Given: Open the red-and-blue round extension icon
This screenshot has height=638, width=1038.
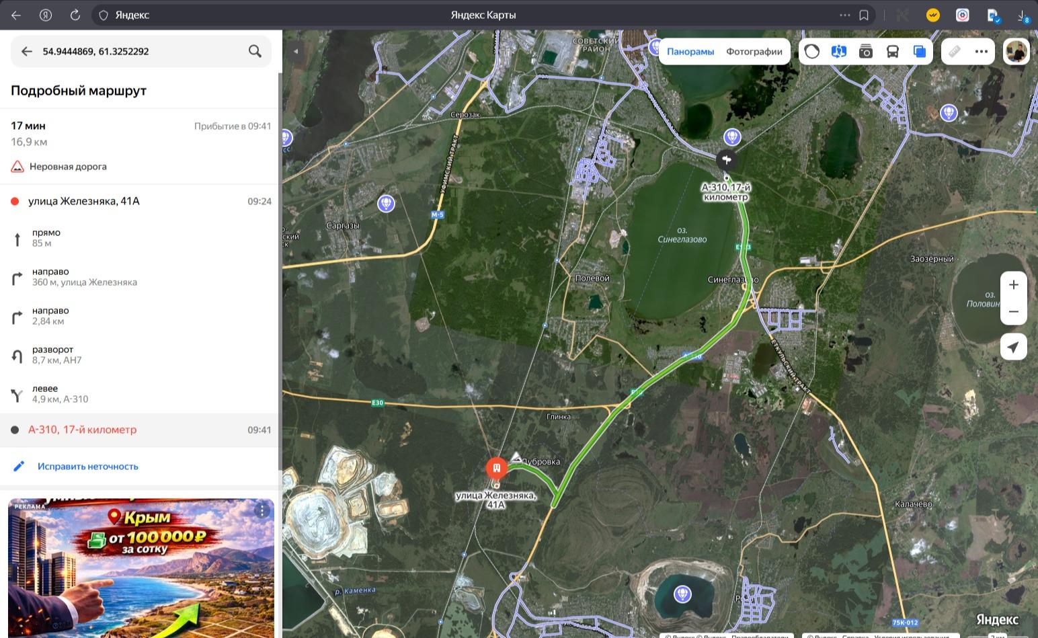Looking at the screenshot, I should [x=963, y=15].
